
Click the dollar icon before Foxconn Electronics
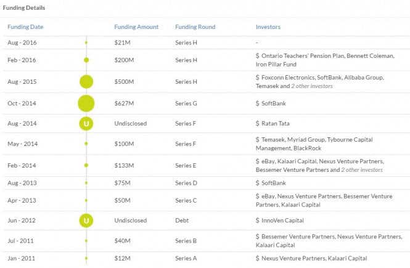tap(258, 77)
